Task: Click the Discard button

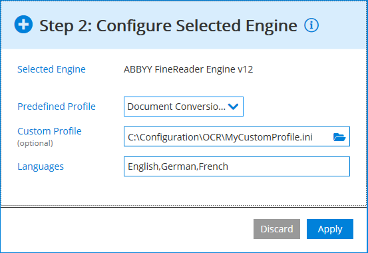Action: [277, 229]
